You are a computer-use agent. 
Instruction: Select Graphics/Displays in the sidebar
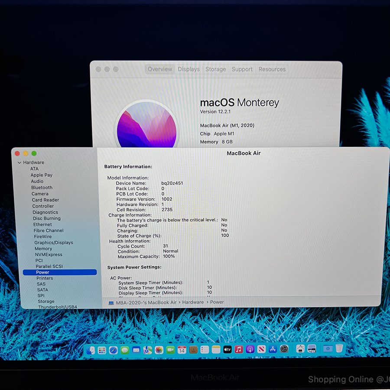point(54,243)
